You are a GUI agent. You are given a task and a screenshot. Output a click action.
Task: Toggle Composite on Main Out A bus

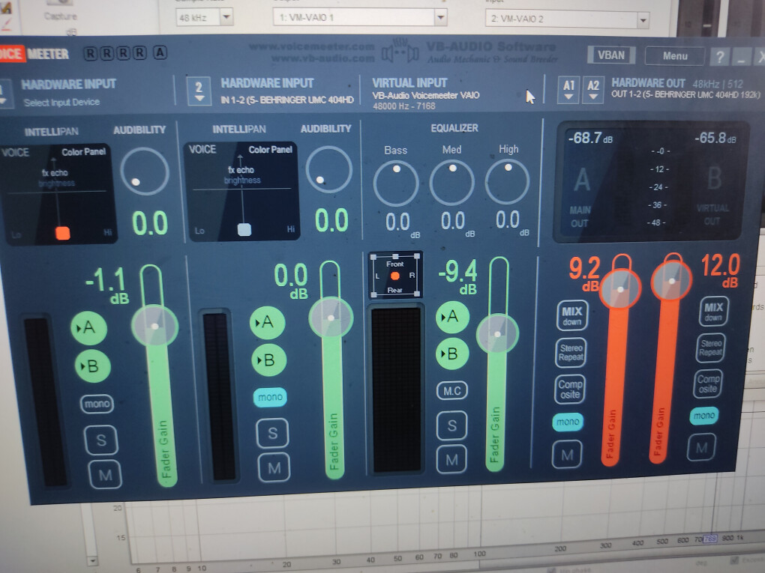click(570, 389)
